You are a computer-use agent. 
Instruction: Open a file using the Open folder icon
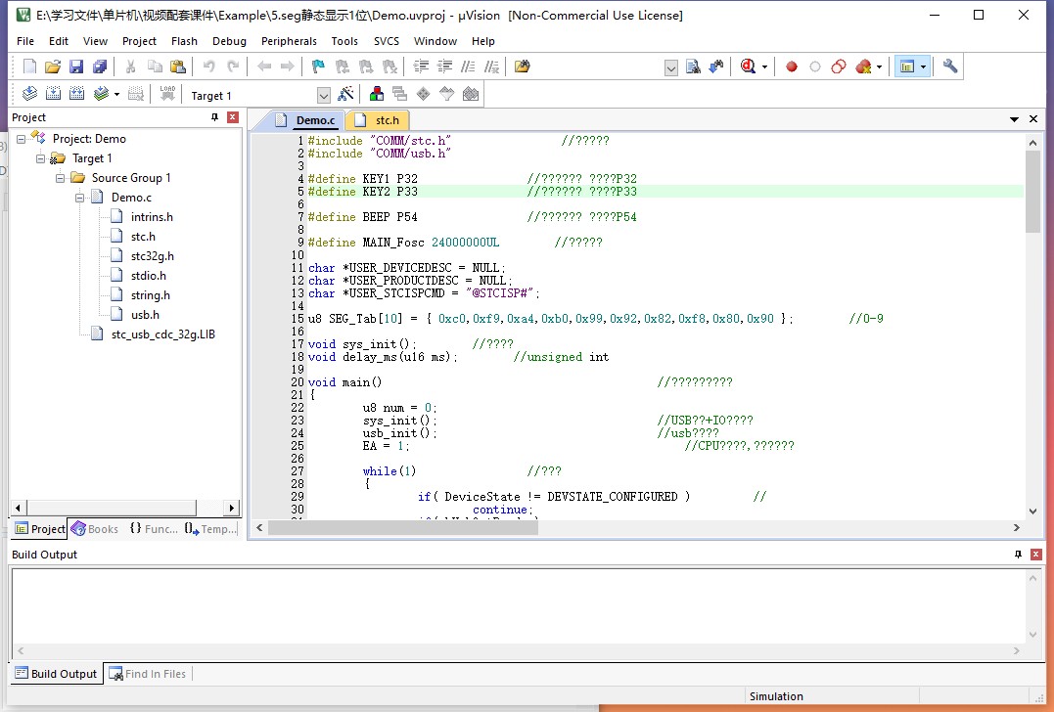coord(53,67)
